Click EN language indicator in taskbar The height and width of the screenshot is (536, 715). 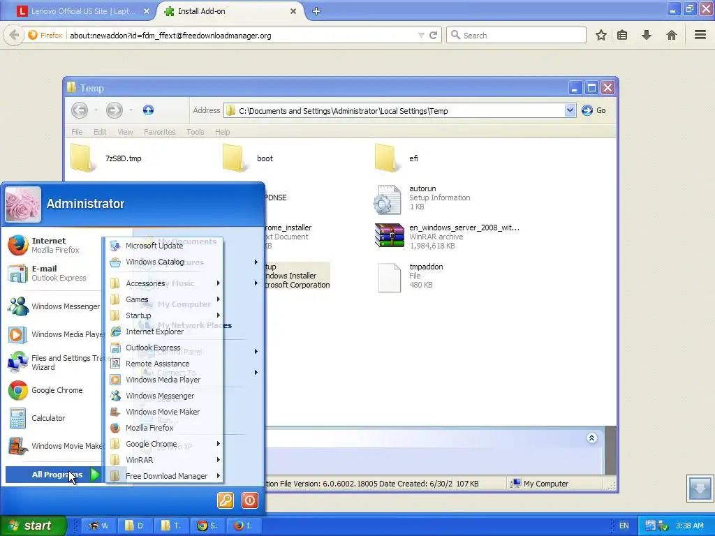[624, 526]
